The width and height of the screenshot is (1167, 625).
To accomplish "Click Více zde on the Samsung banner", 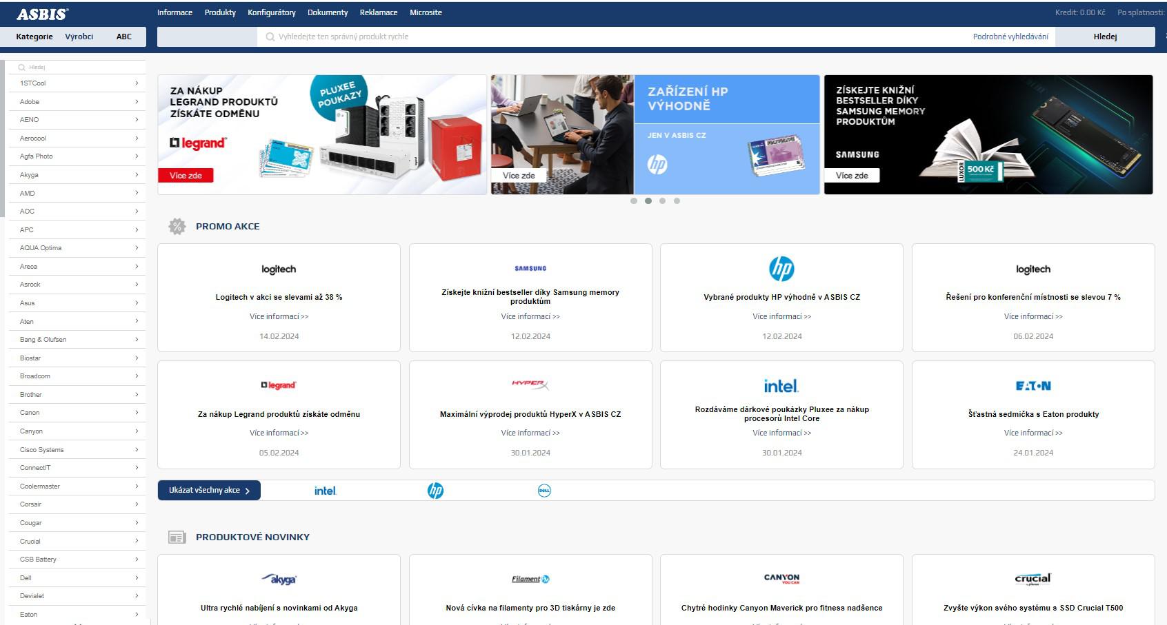I will (852, 176).
